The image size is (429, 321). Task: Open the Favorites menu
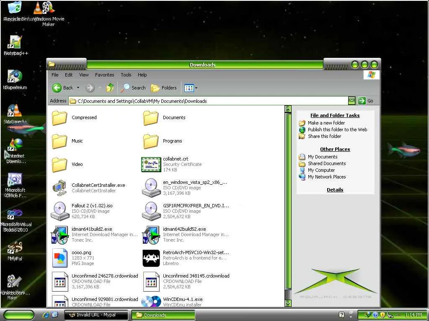[104, 75]
